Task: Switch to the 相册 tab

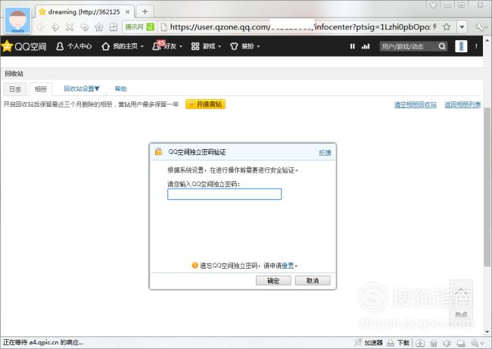Action: pyautogui.click(x=41, y=89)
